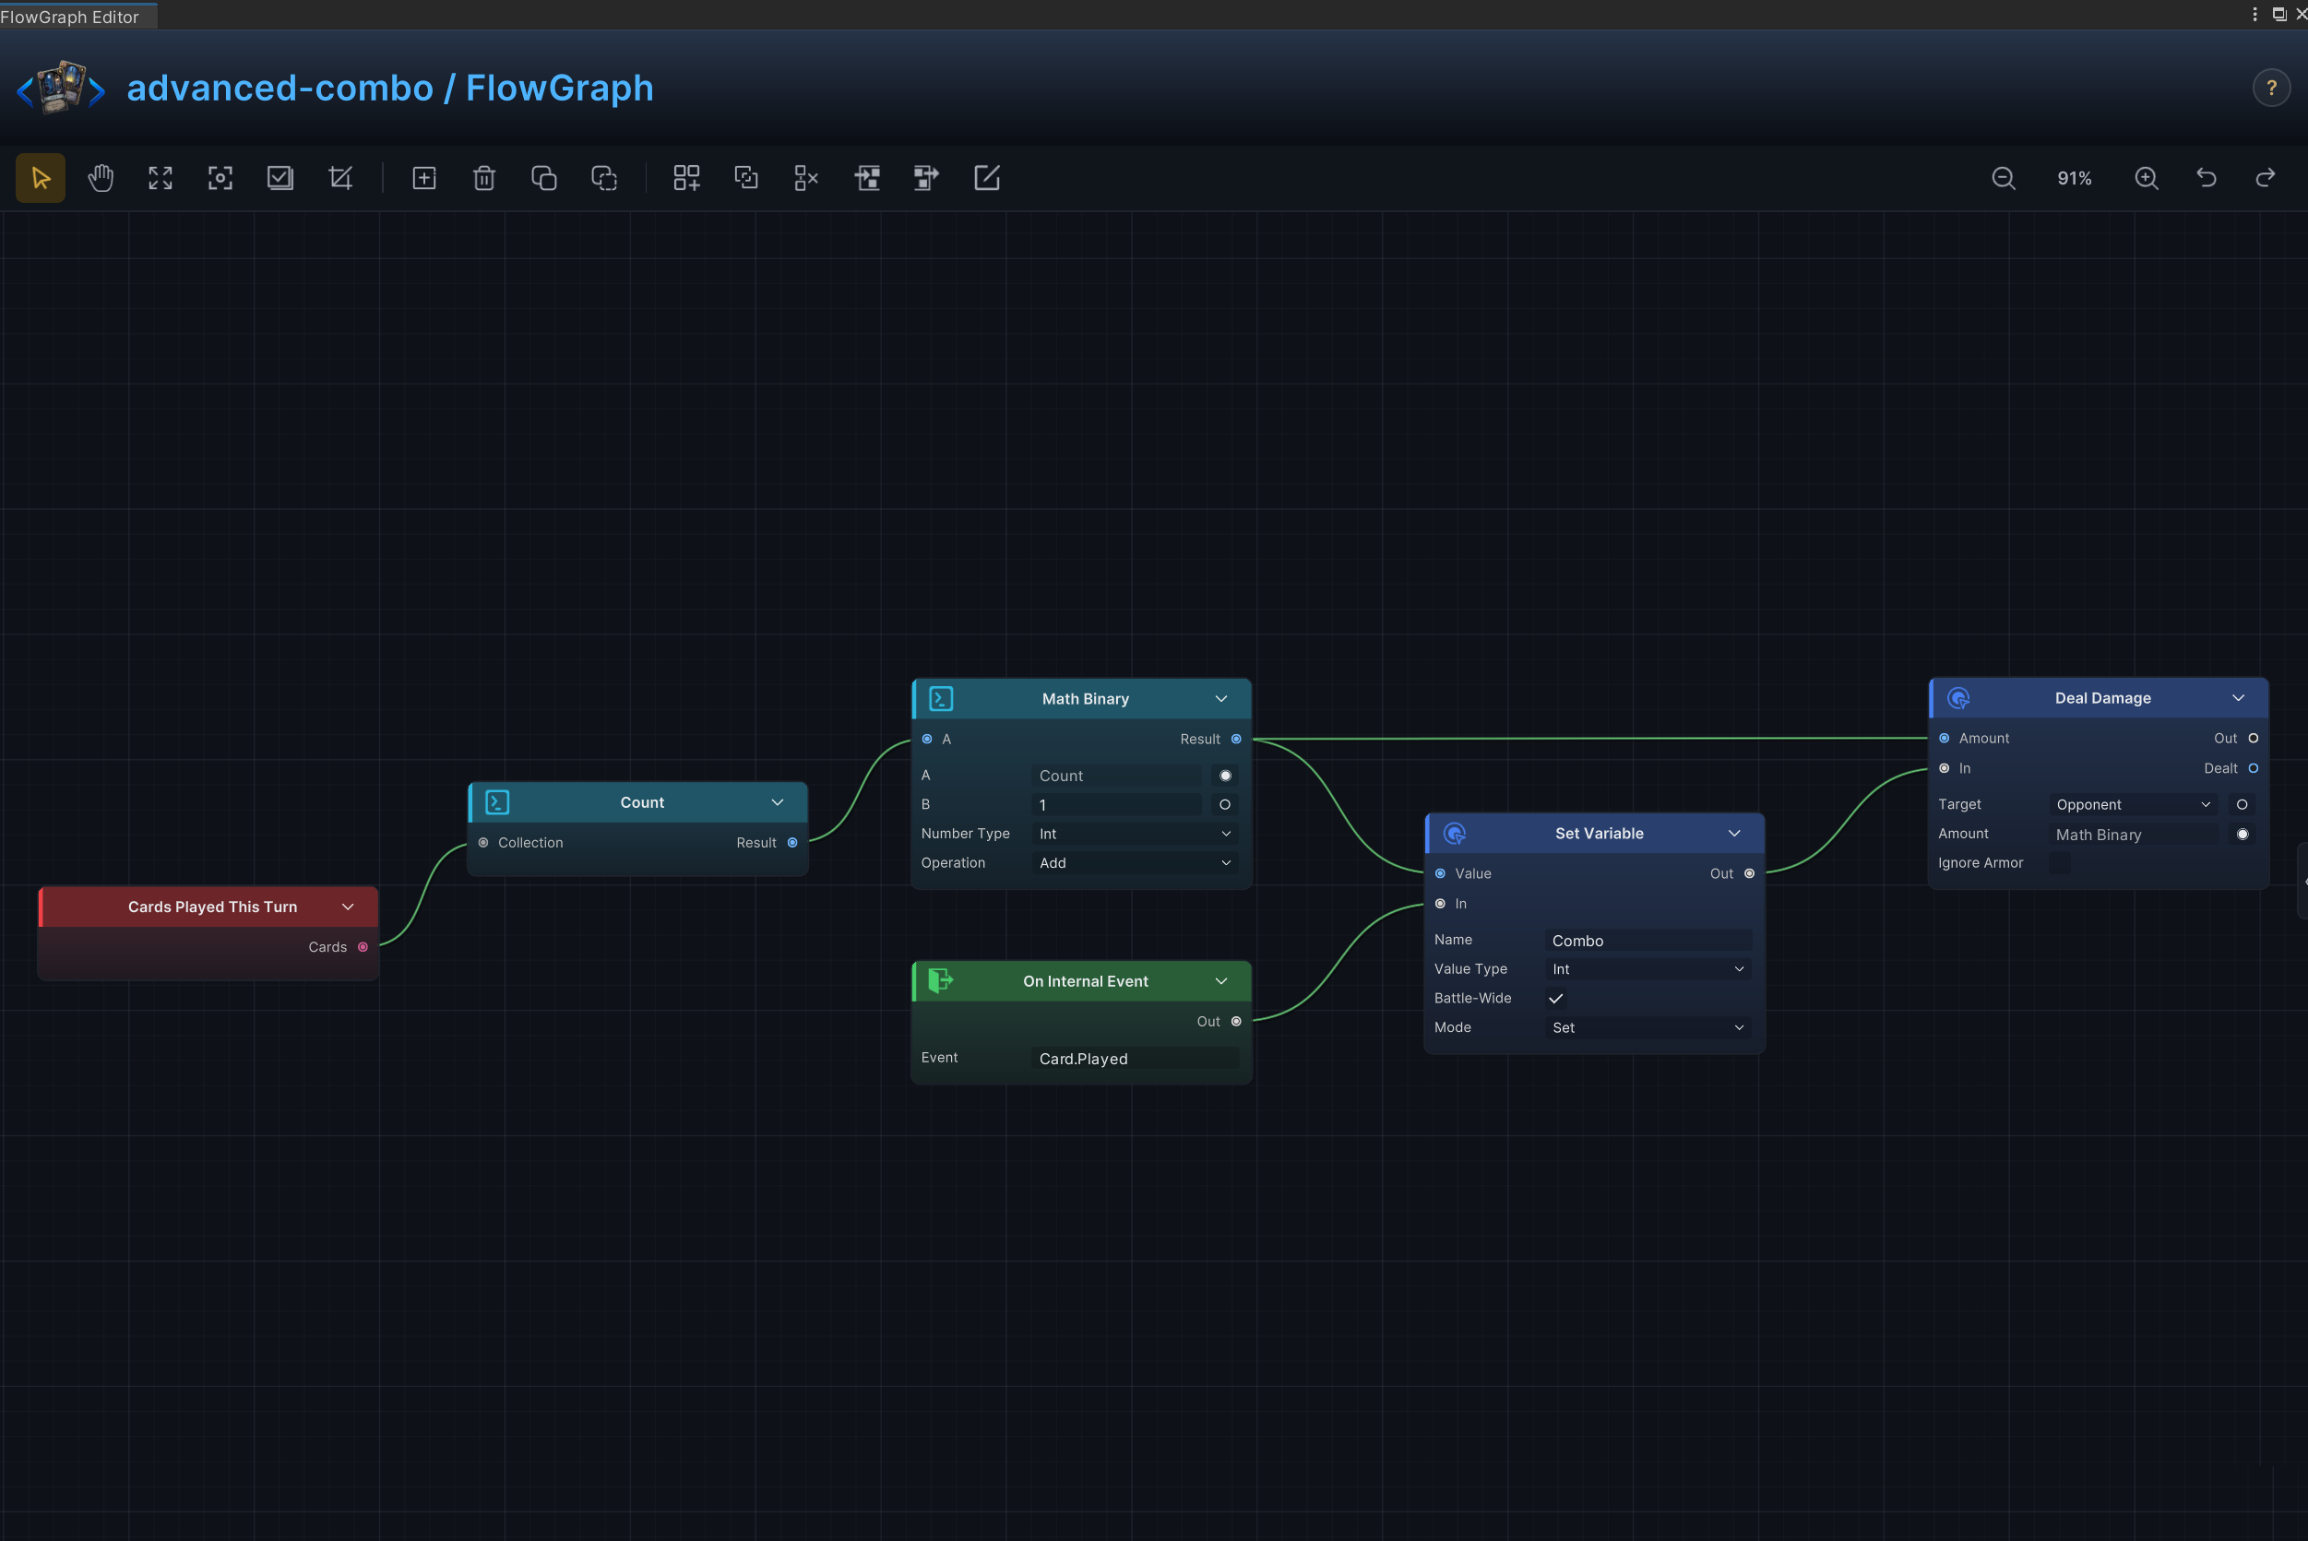This screenshot has height=1541, width=2308.
Task: Toggle the Deal Damage Target port radio
Action: [x=2243, y=805]
